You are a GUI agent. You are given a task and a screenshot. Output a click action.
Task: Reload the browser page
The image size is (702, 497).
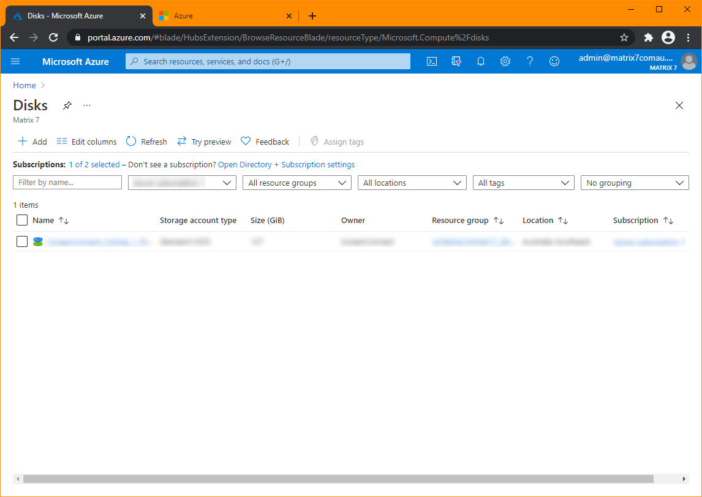tap(53, 37)
